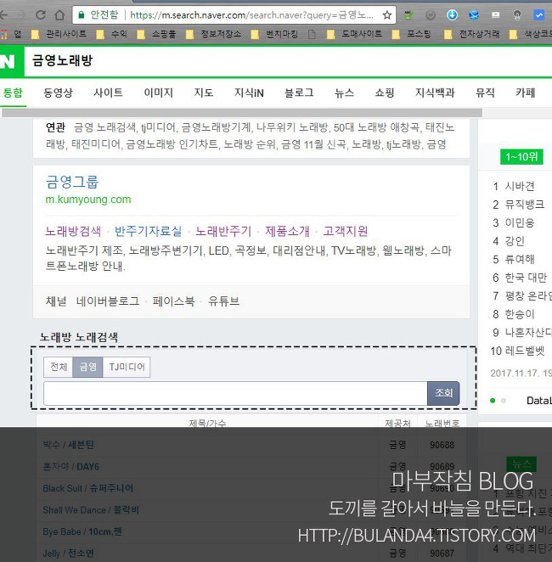552x562 pixels.
Task: Switch to the 뮤직 tab
Action: pyautogui.click(x=485, y=93)
